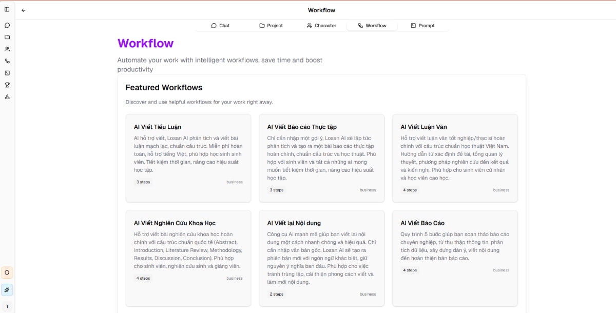Choose AI Viết Nghiên Cứu Khoa Học workflow

(188, 258)
